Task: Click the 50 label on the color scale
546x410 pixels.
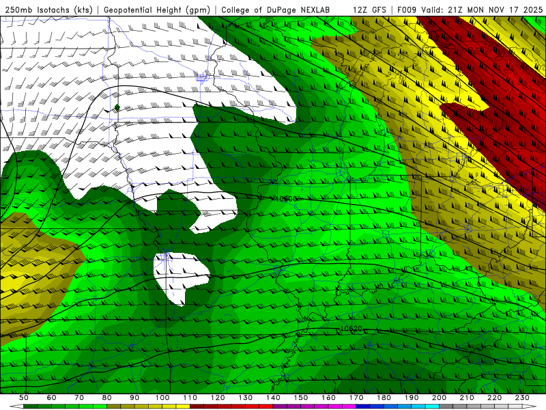Action: click(x=24, y=398)
